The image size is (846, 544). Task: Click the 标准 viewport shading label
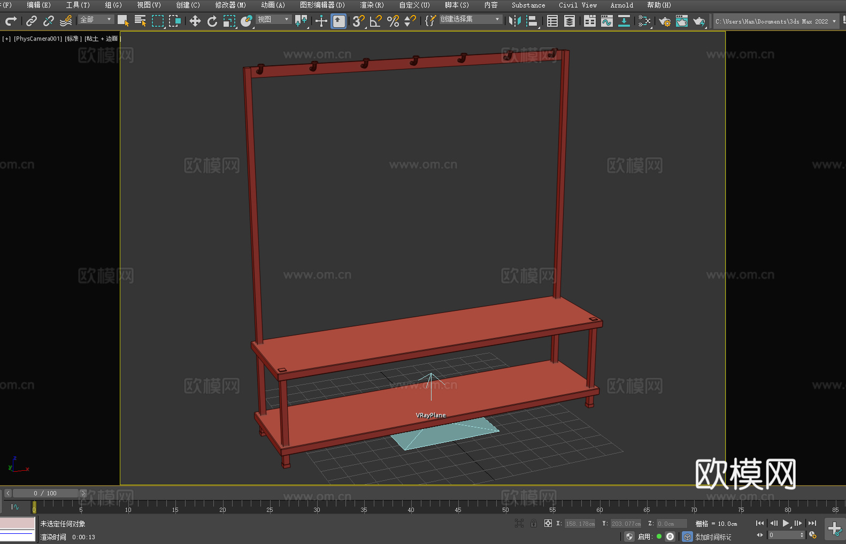point(73,39)
